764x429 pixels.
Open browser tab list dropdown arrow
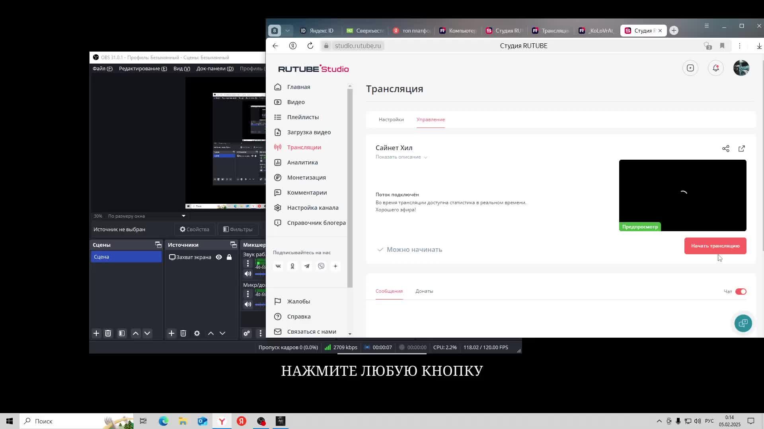click(287, 31)
